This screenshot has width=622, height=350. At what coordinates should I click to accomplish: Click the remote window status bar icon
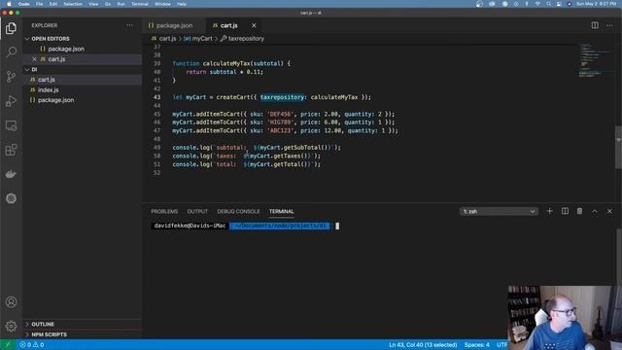[x=8, y=345]
